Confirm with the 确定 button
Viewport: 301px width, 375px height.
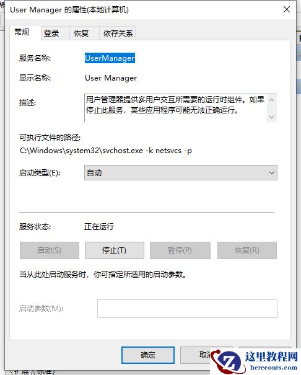click(148, 355)
